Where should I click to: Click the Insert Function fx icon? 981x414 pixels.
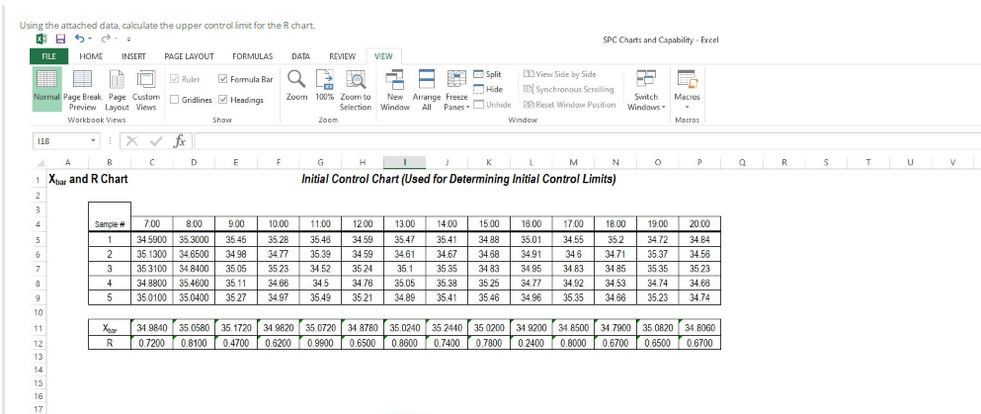click(x=179, y=142)
